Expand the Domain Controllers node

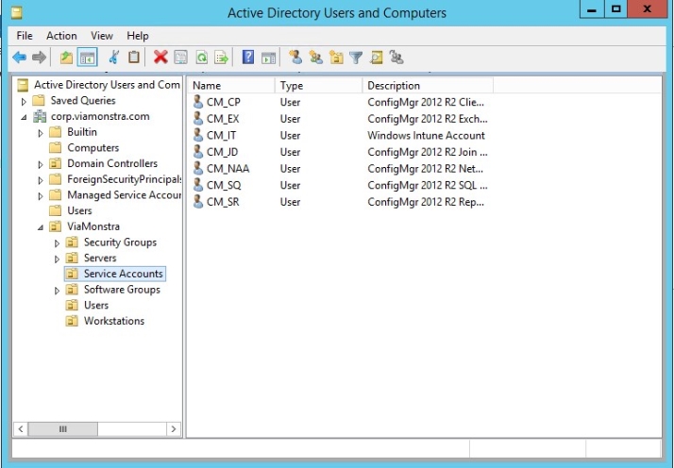pyautogui.click(x=41, y=164)
